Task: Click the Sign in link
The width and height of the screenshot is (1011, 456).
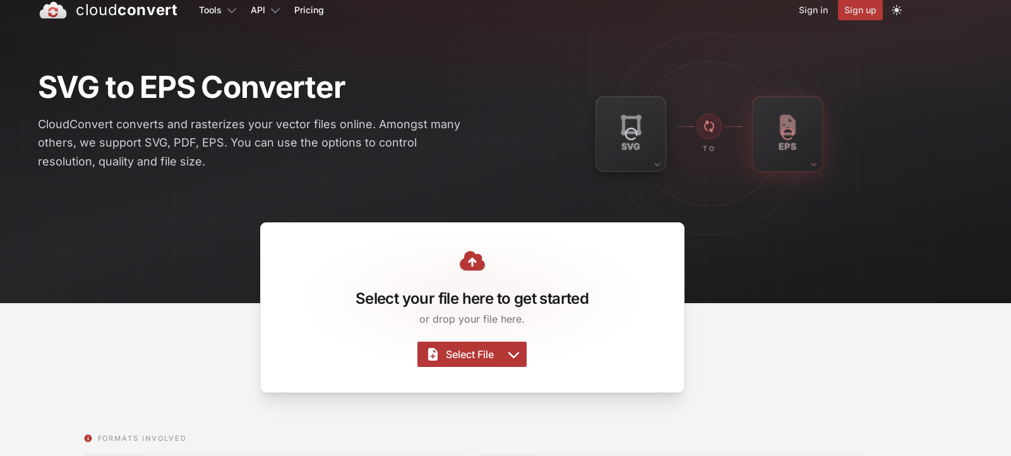Action: (813, 10)
